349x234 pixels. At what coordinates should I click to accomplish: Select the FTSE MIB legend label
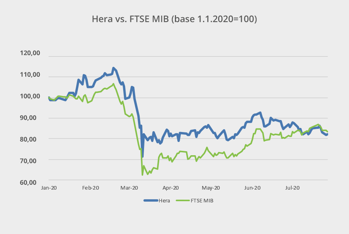click(x=203, y=200)
